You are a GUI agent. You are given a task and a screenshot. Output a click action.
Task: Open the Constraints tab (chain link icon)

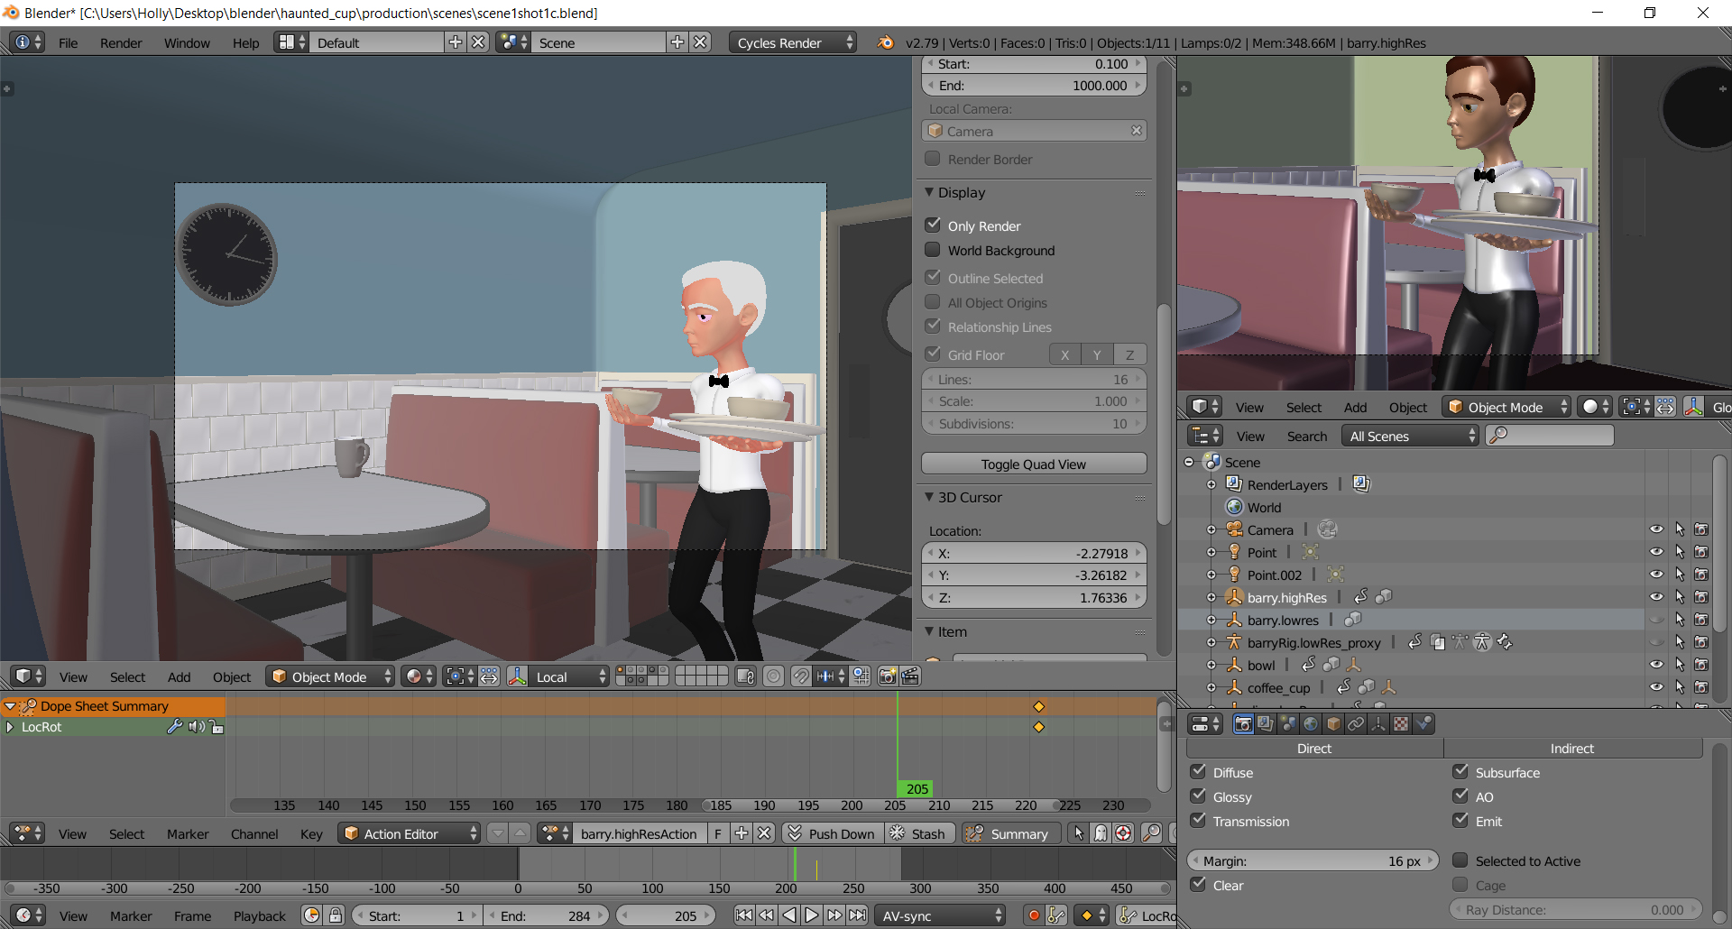(x=1356, y=722)
